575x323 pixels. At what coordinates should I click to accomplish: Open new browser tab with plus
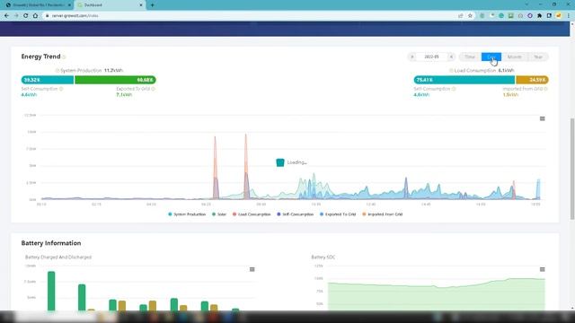coord(152,5)
